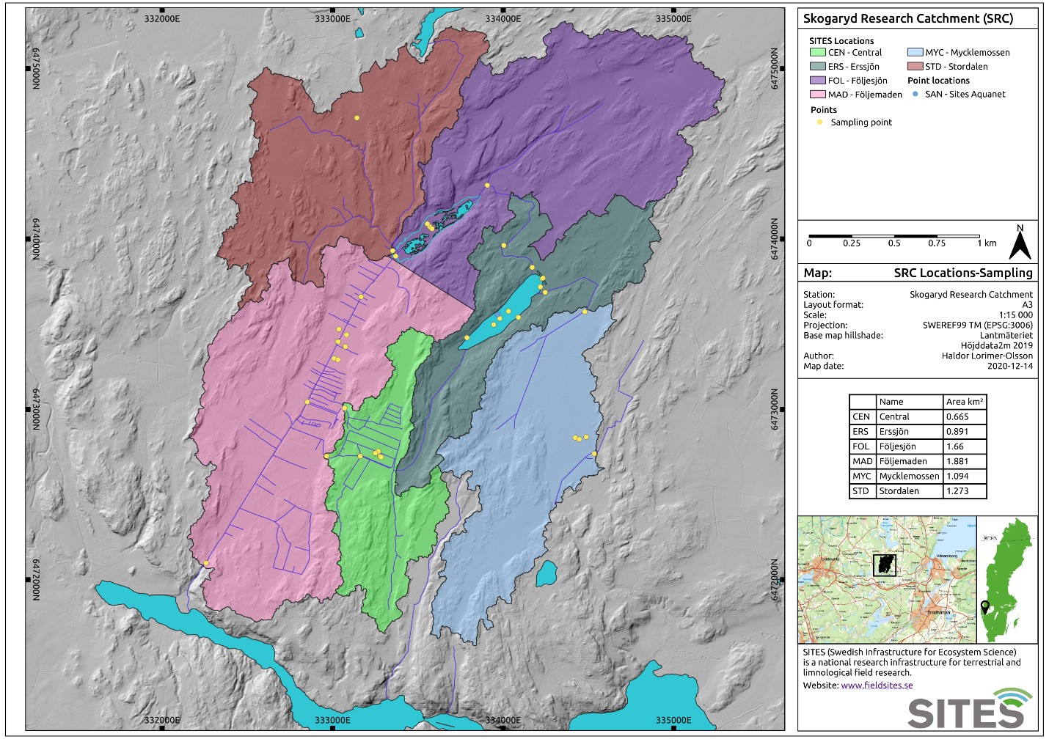The height and width of the screenshot is (739, 1049).
Task: Click the sampling point at Följemaden southern outlet
Action: tap(206, 563)
